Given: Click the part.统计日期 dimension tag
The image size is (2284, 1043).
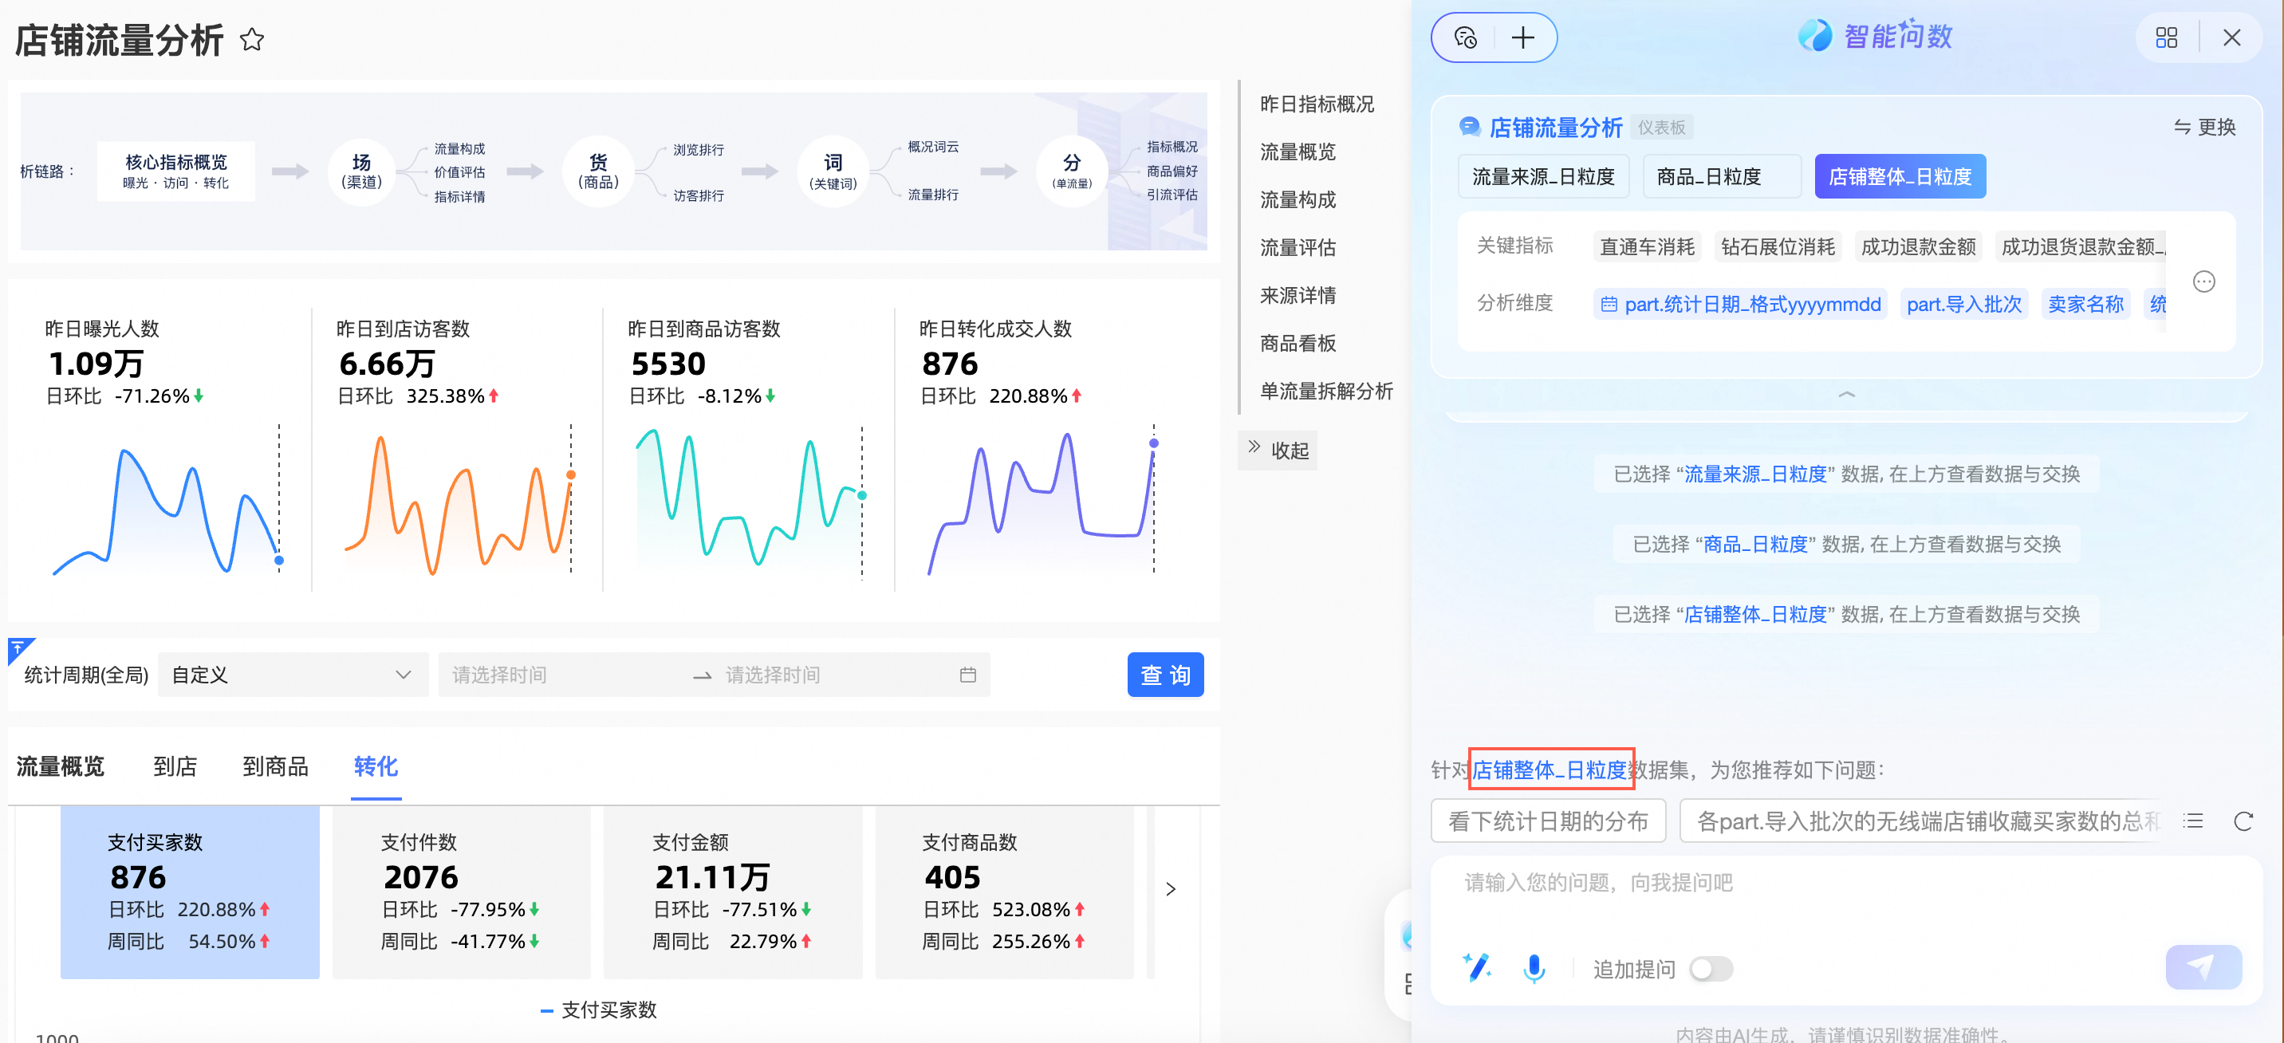Looking at the screenshot, I should pyautogui.click(x=1740, y=305).
